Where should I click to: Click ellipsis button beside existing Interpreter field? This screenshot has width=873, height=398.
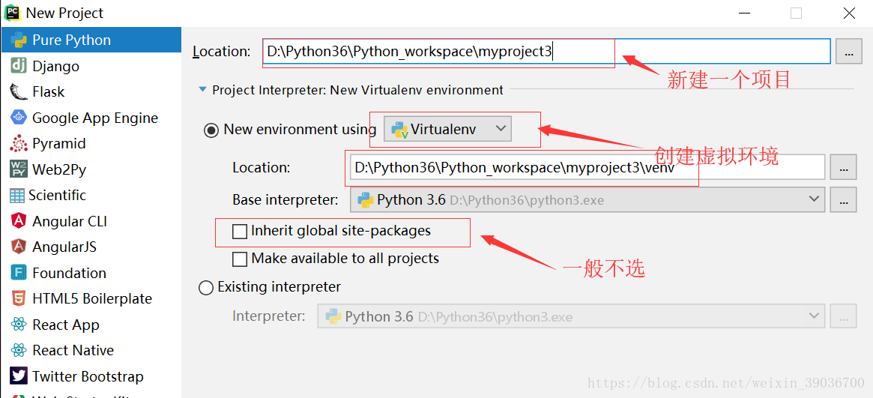pos(844,316)
